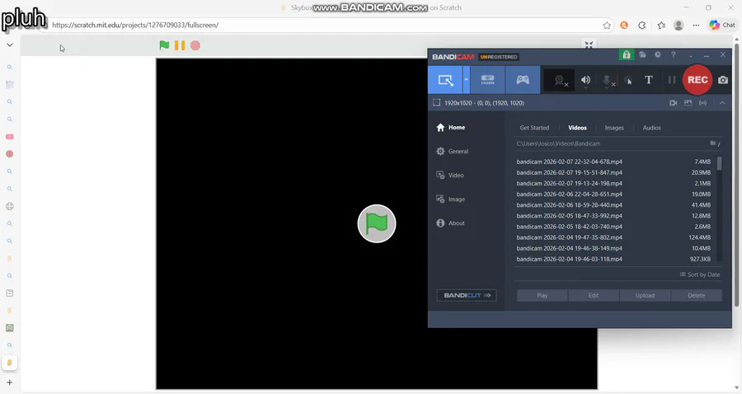Image resolution: width=742 pixels, height=394 pixels.
Task: Collapse Bandicam panel with up chevron
Action: coord(722,103)
